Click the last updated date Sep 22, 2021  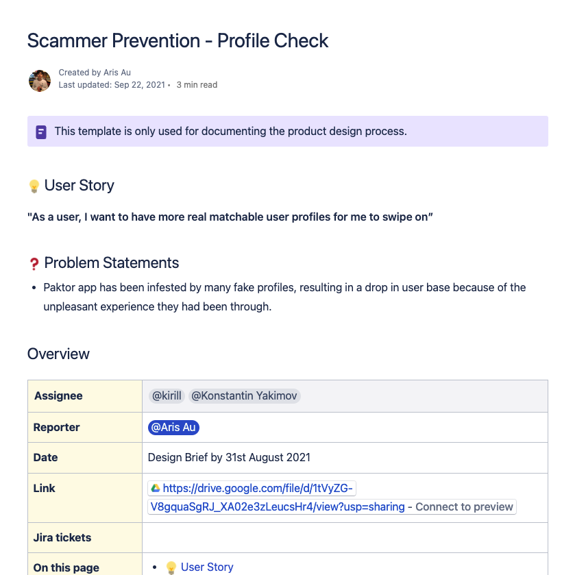[139, 85]
